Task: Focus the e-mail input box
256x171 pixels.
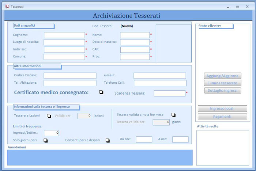Action: pos(159,76)
